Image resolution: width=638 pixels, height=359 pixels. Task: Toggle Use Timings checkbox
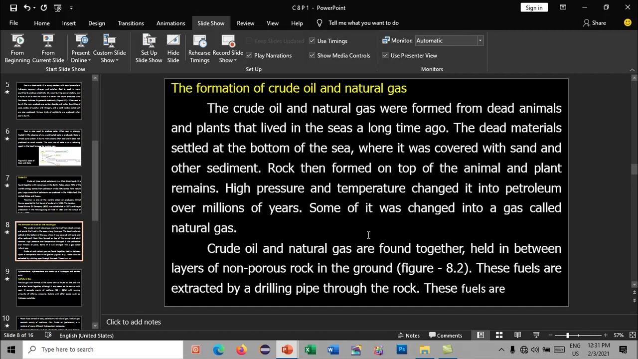click(312, 41)
